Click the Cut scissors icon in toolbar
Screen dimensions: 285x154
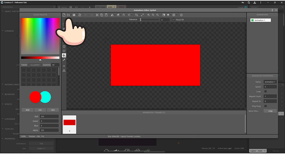pyautogui.click(x=97, y=15)
